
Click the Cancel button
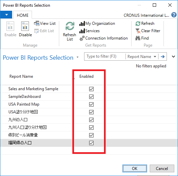click(x=162, y=168)
